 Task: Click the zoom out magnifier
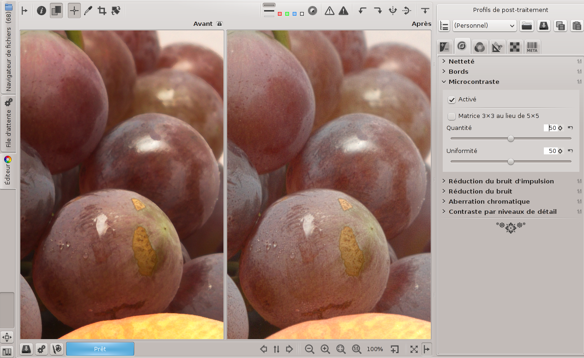309,349
